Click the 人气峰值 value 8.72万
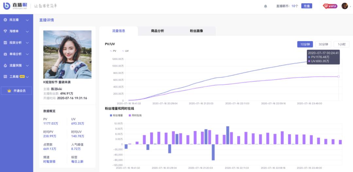Screen dimensions: 353x172 76,149
